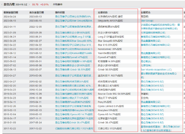
Task: Click buyer link Star Group; in Singularity AI row
Action: (x=147, y=21)
